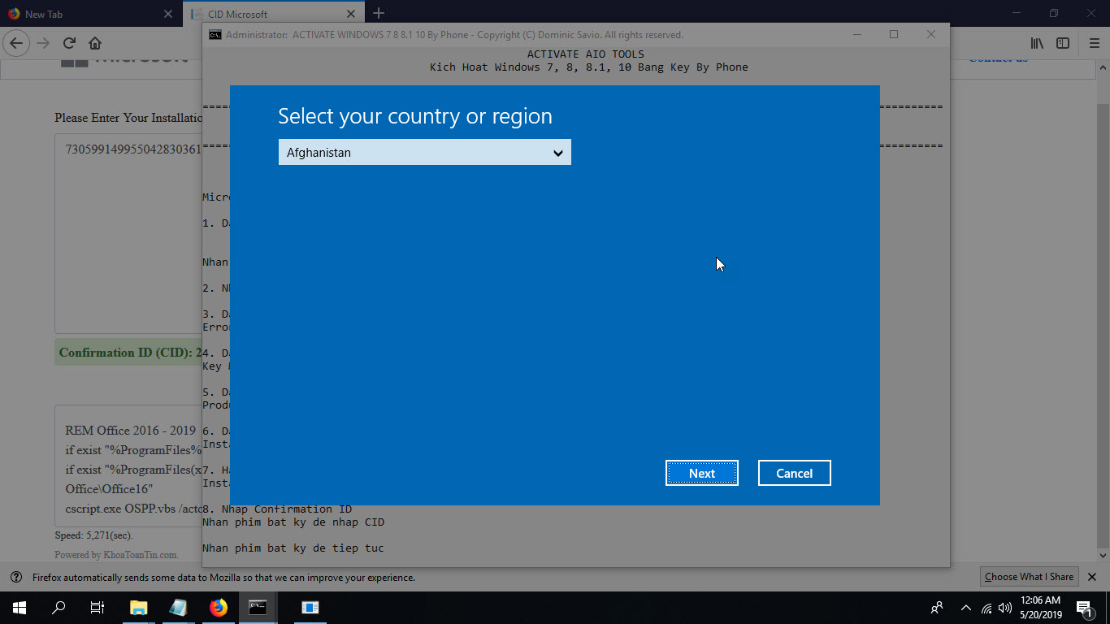Click the 'REM Office 2016 - 2019' script text

point(131,431)
